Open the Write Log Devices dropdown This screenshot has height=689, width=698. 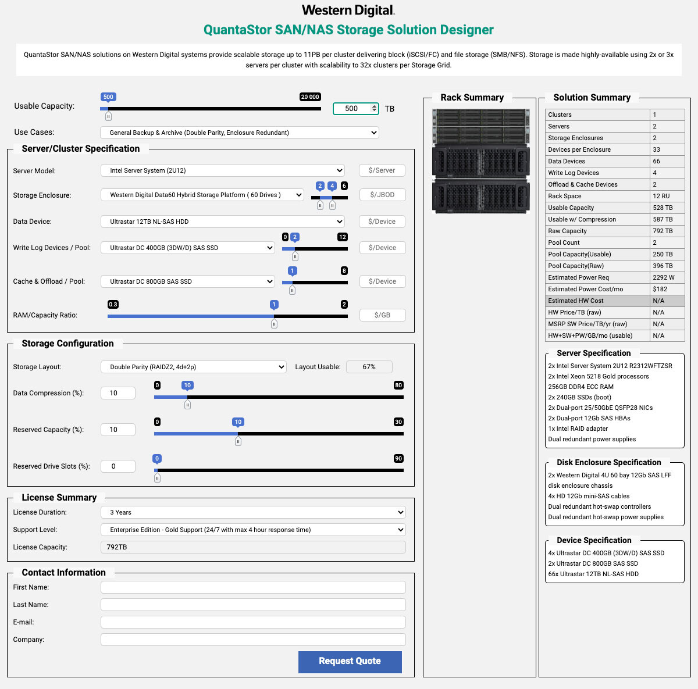(x=188, y=248)
